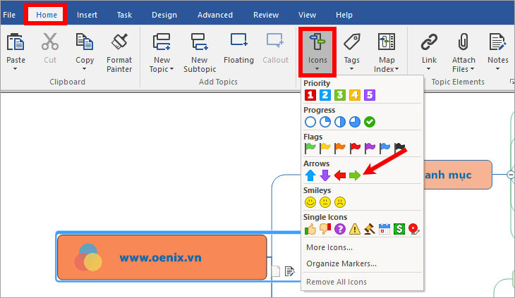Switch to the Task tab
515x298 pixels.
124,15
